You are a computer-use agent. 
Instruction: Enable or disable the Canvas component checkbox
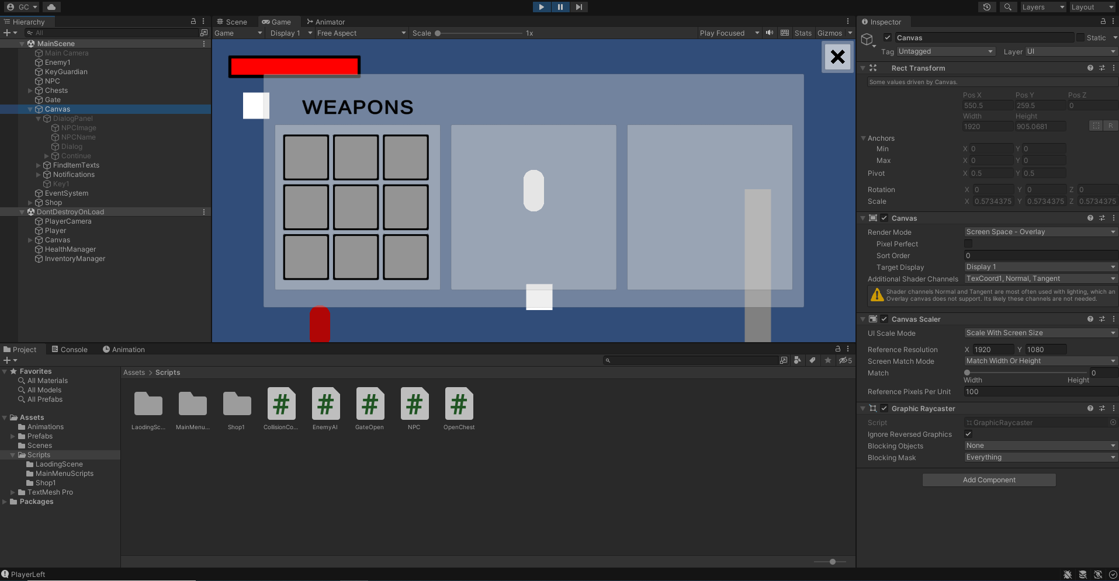pyautogui.click(x=885, y=218)
